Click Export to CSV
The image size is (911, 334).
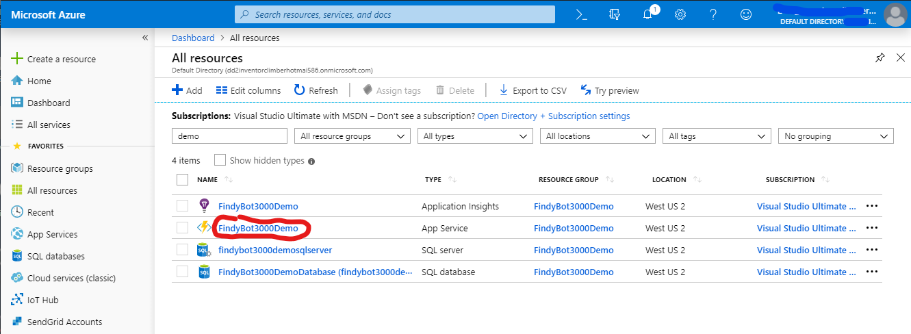tap(533, 90)
